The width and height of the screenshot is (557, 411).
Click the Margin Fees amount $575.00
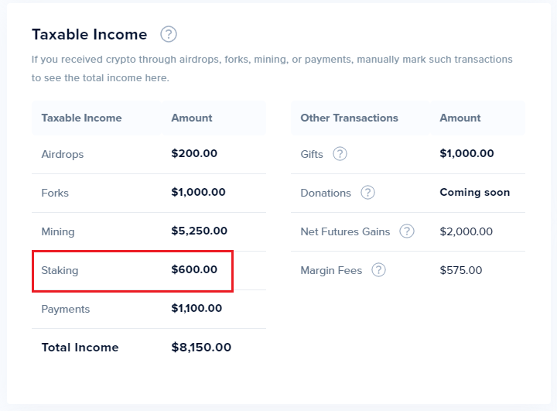(x=461, y=271)
